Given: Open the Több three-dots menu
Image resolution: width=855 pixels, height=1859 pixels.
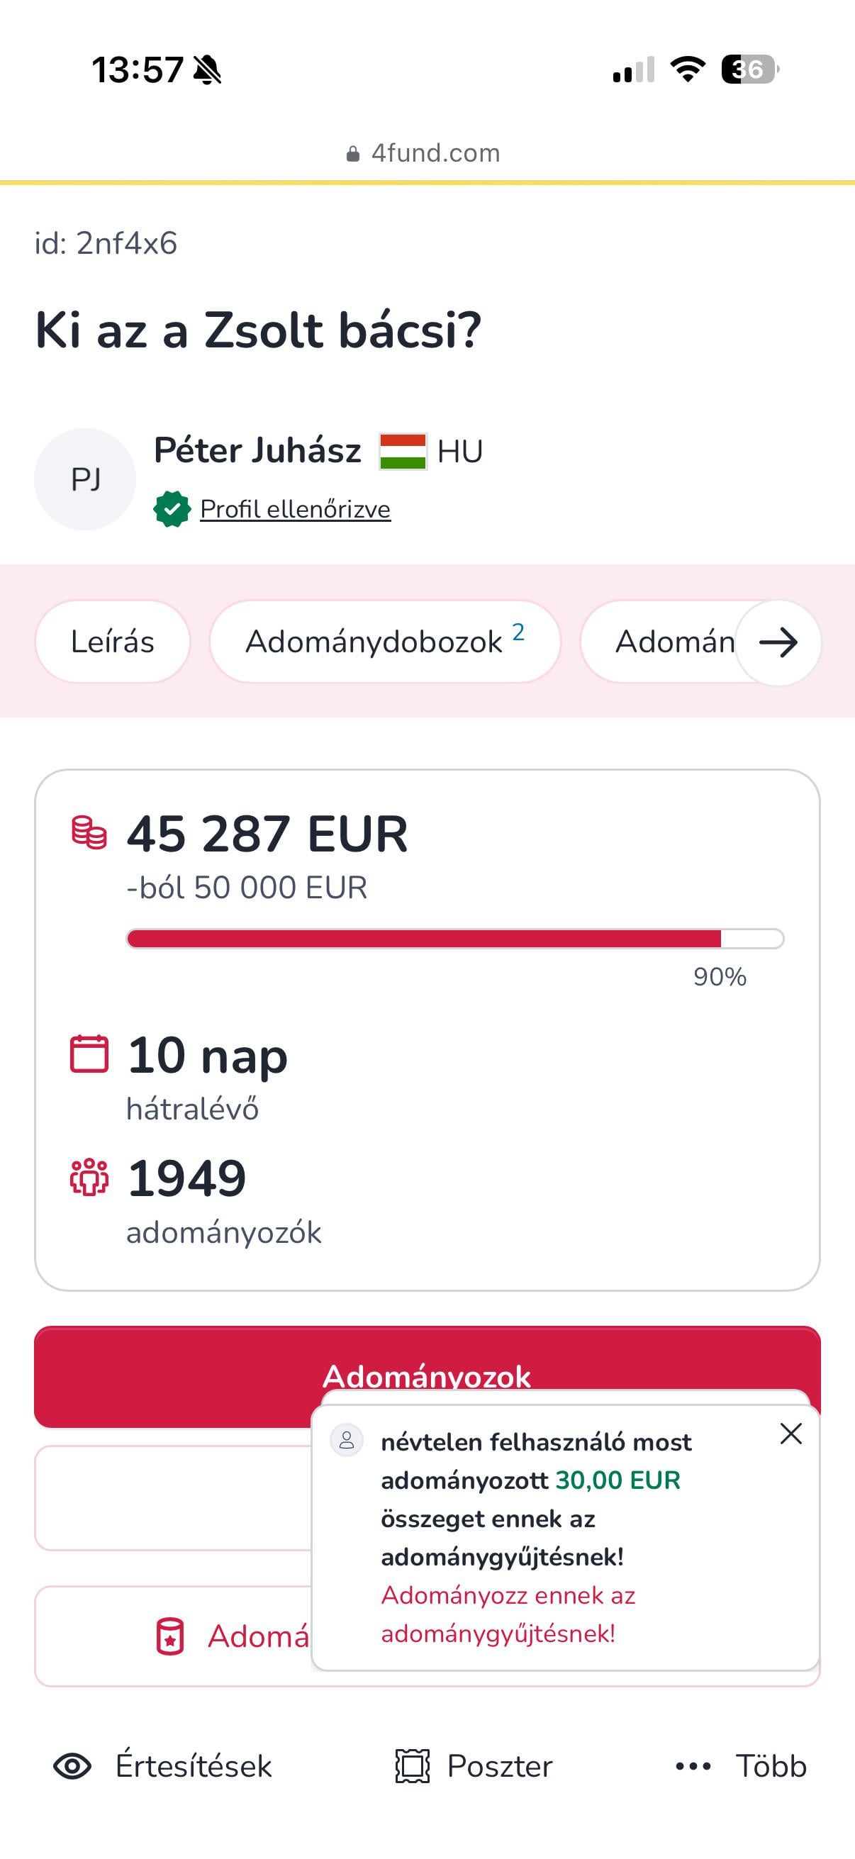Looking at the screenshot, I should click(x=693, y=1766).
